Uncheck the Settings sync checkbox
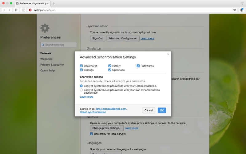This screenshot has width=246, height=154. click(x=81, y=70)
